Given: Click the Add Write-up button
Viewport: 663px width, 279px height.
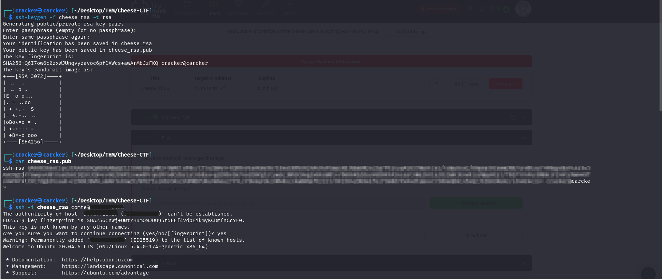Looking at the screenshot, I should point(411,32).
